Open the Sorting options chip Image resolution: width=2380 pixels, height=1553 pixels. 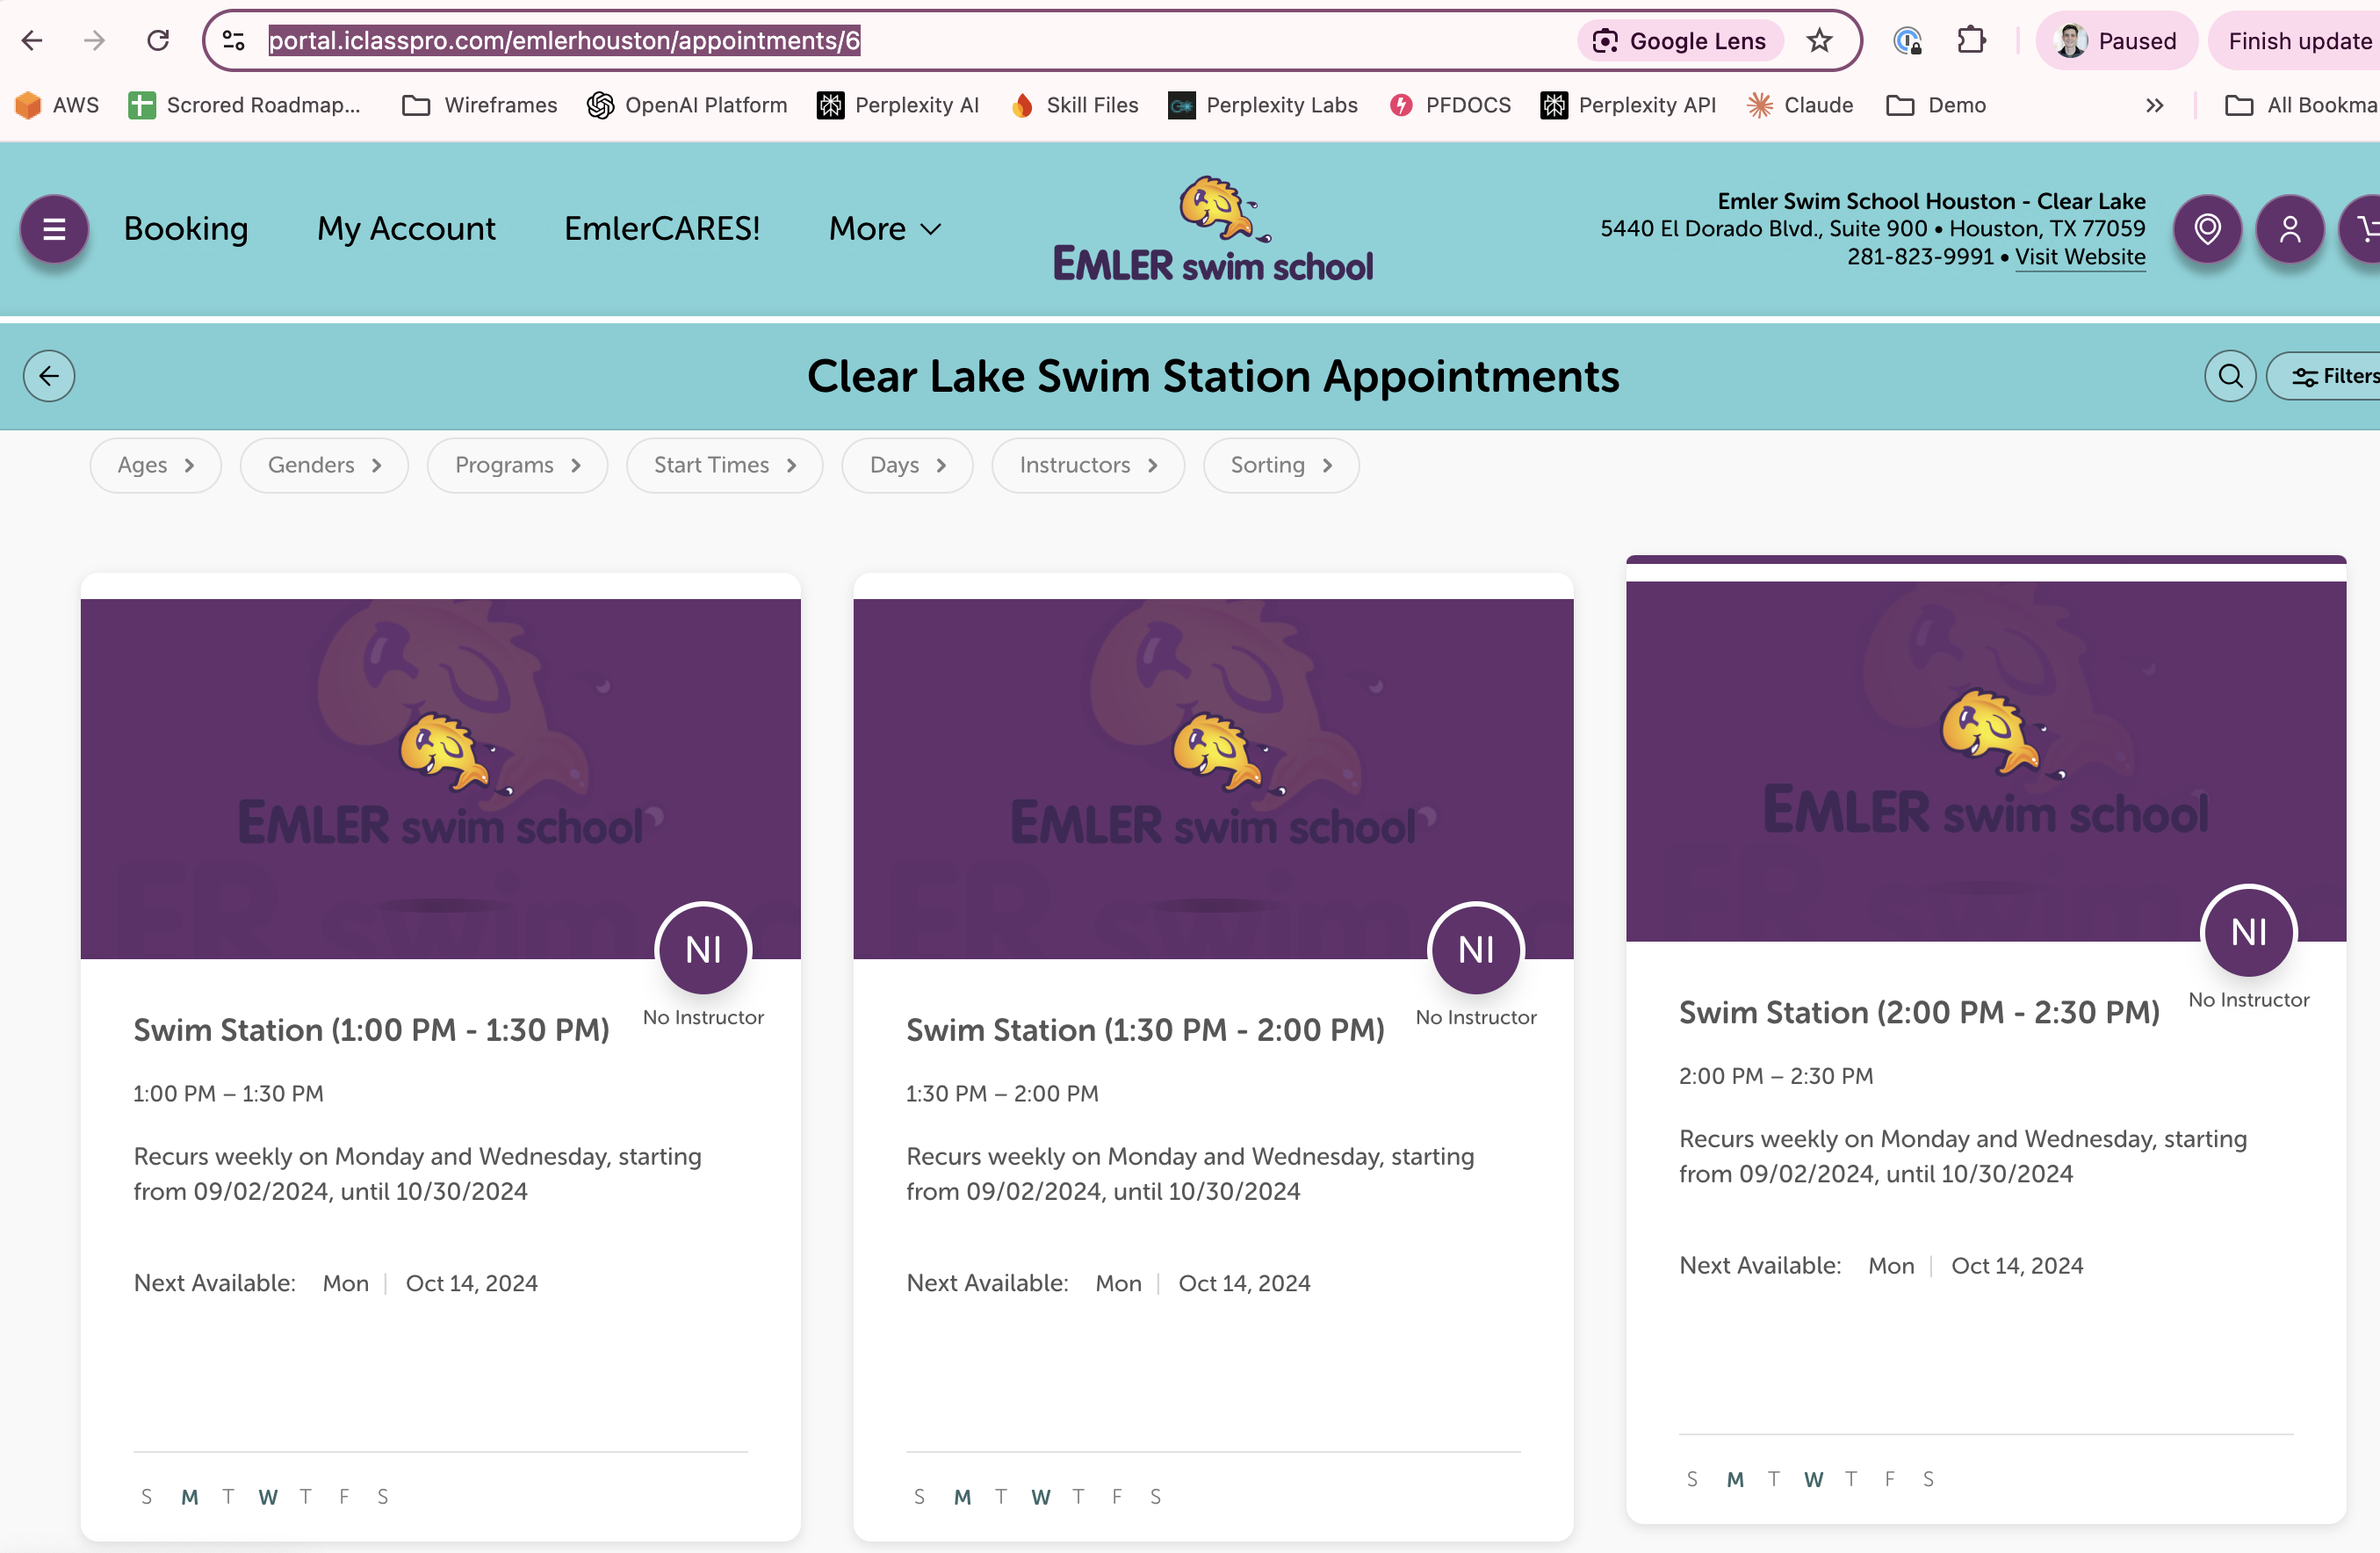pyautogui.click(x=1280, y=465)
